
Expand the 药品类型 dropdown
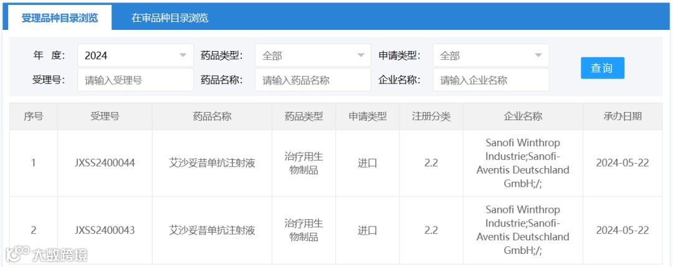tap(313, 55)
